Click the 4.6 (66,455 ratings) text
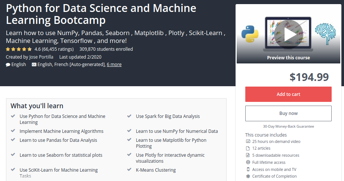Image resolution: width=344 pixels, height=181 pixels. pyautogui.click(x=54, y=49)
